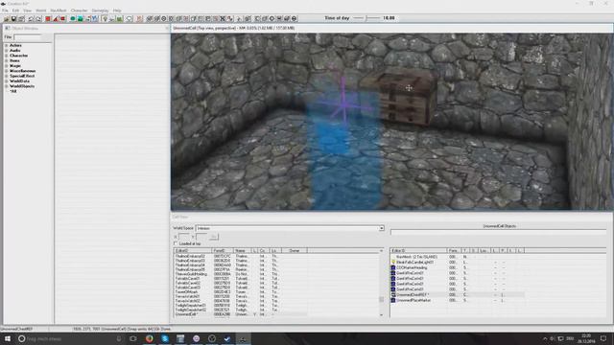This screenshot has width=614, height=345.
Task: Select ThievesGuildHolding cell row
Action: pyautogui.click(x=241, y=274)
